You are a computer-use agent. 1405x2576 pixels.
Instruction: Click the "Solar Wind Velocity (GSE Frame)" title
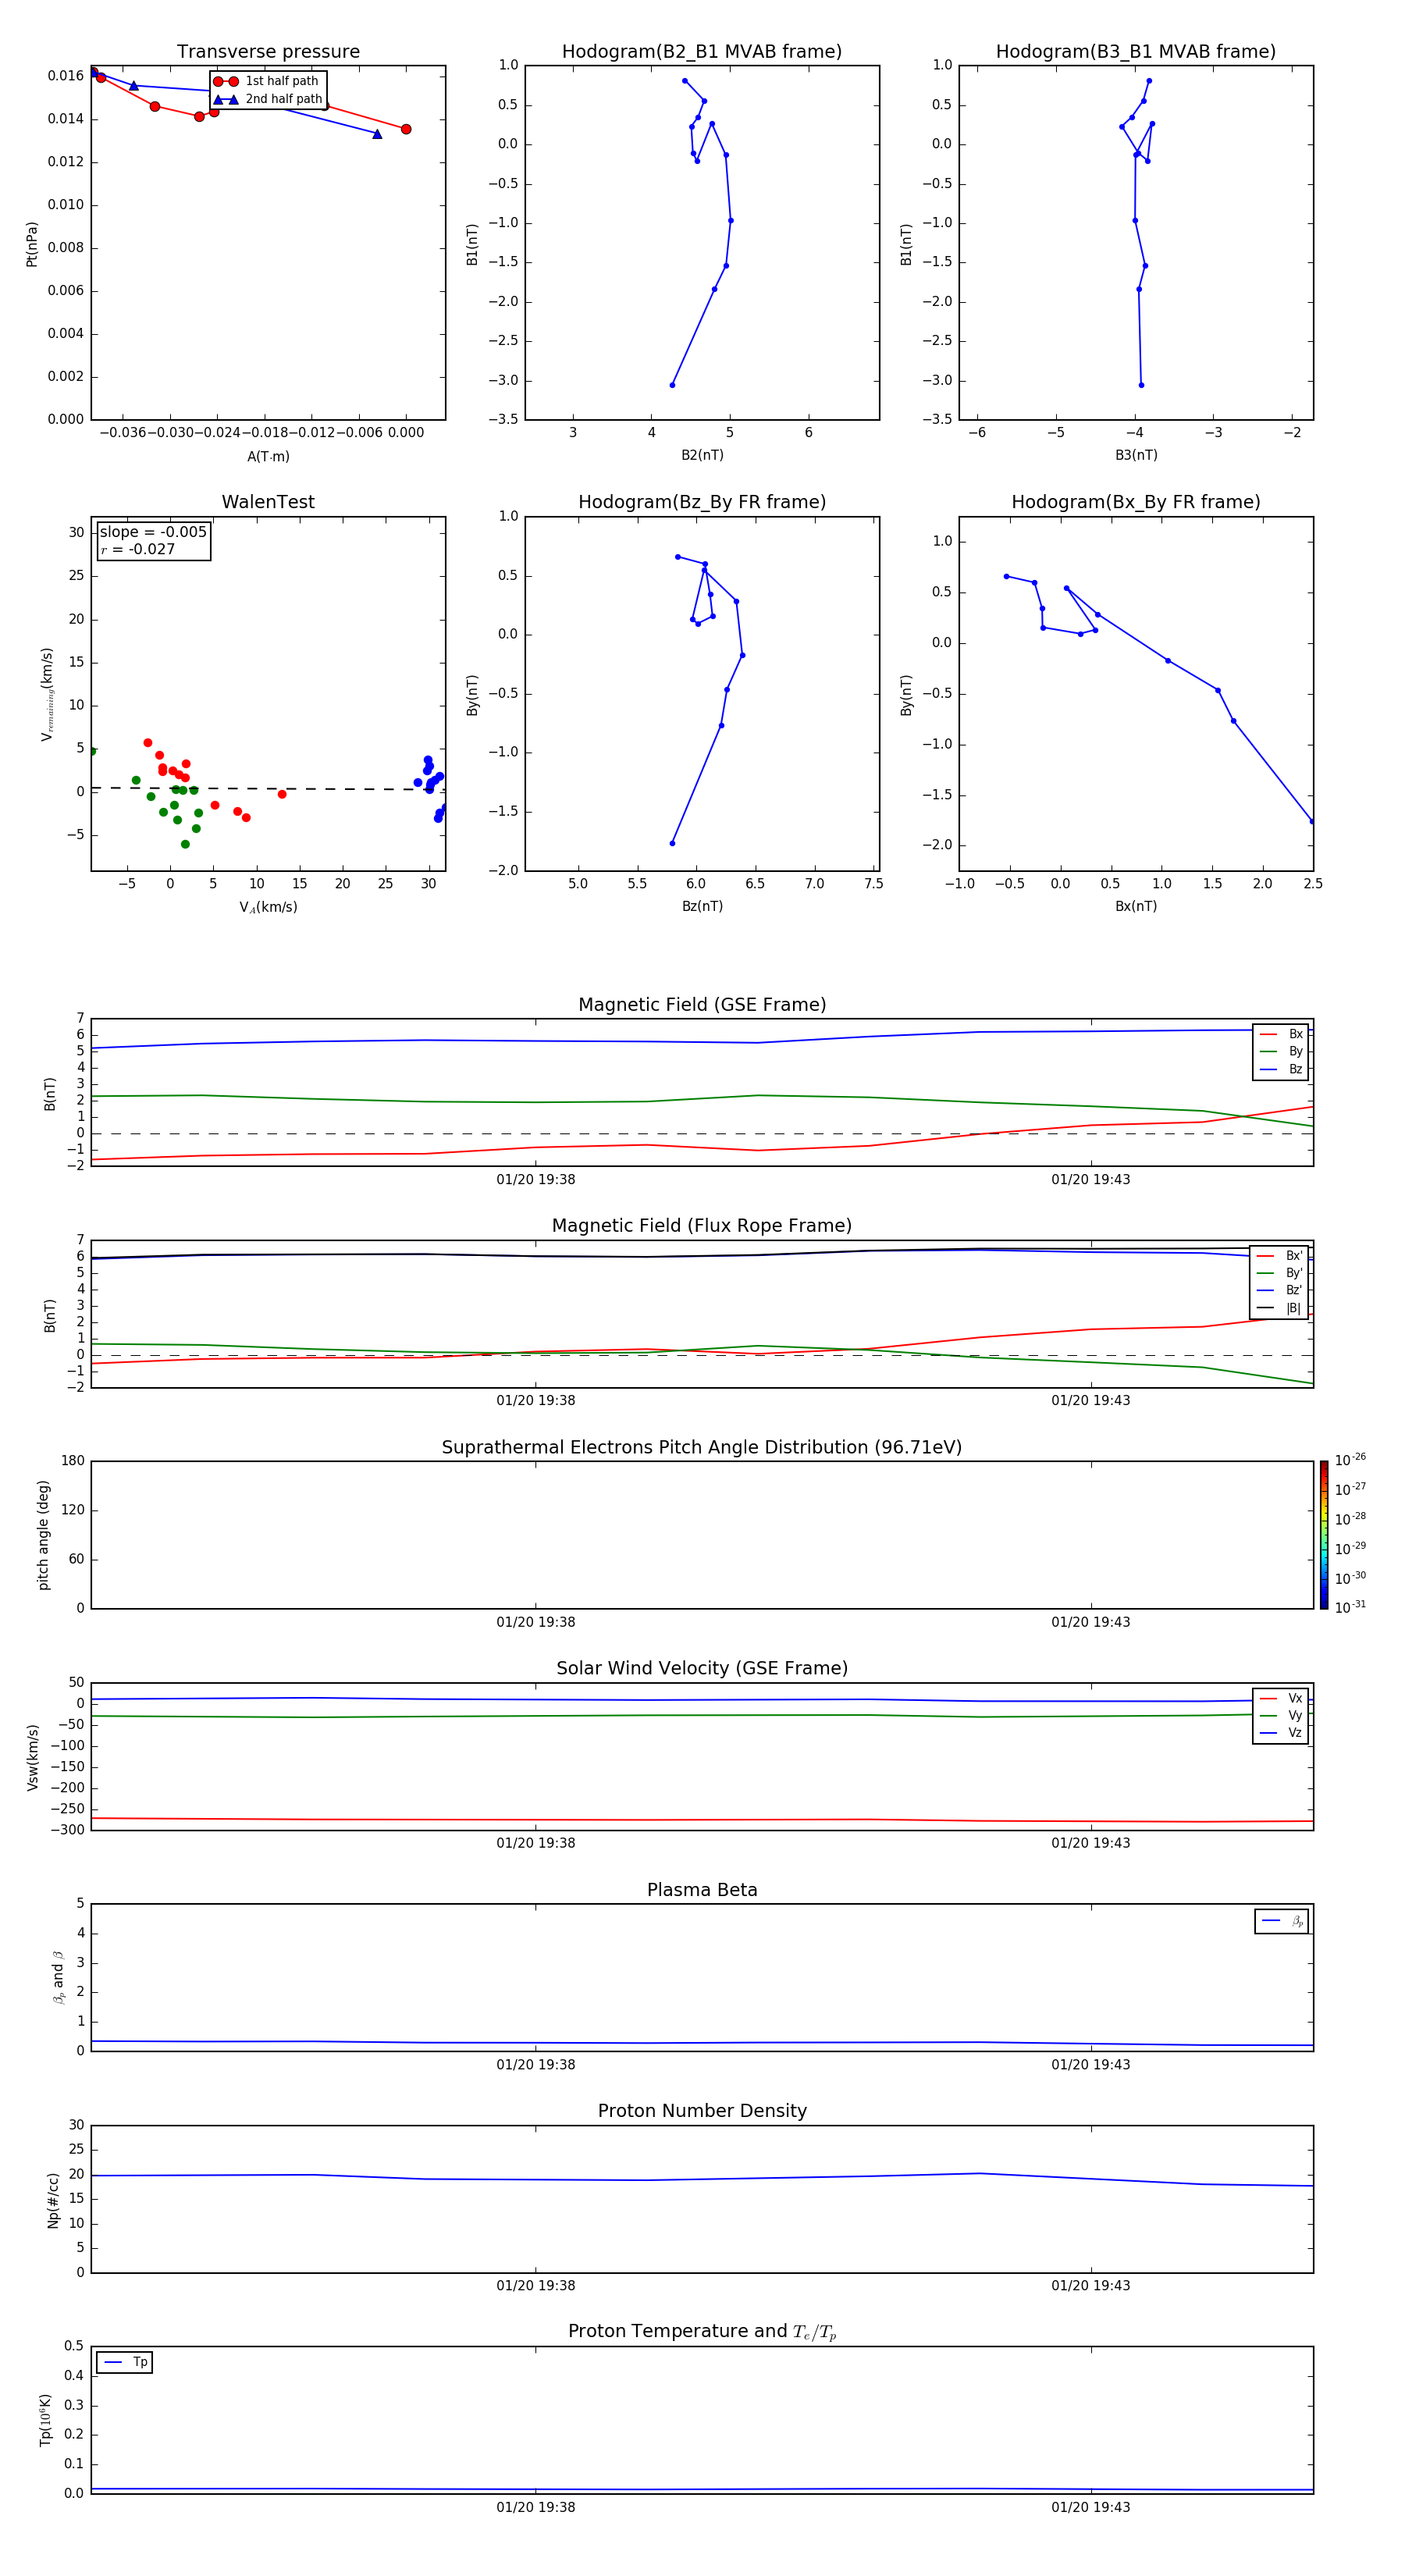(x=702, y=1669)
